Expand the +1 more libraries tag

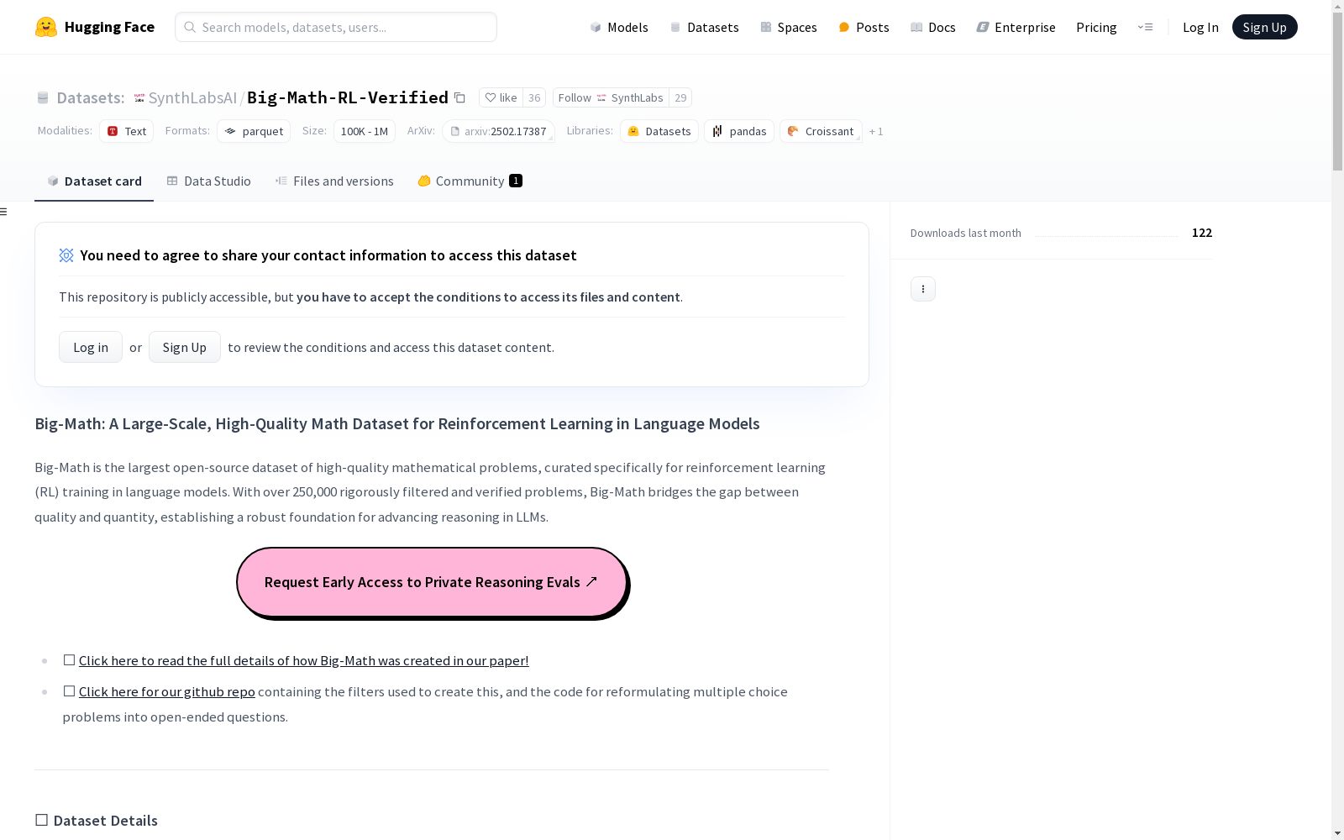click(876, 131)
